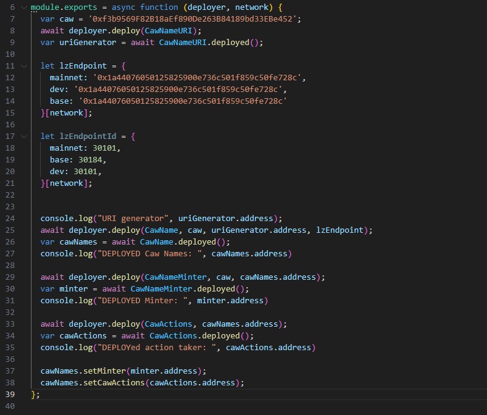
Task: Click the lzEndpoint variable name on line 11
Action: [83, 66]
